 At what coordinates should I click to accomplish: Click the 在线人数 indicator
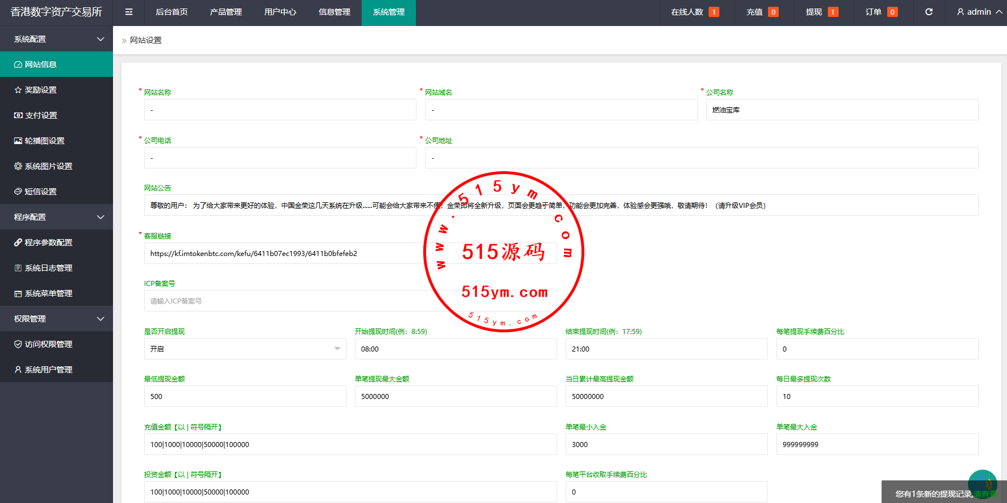695,12
